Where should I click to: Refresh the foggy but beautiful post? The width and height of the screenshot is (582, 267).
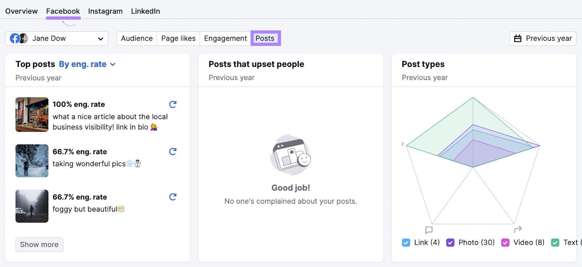(173, 197)
